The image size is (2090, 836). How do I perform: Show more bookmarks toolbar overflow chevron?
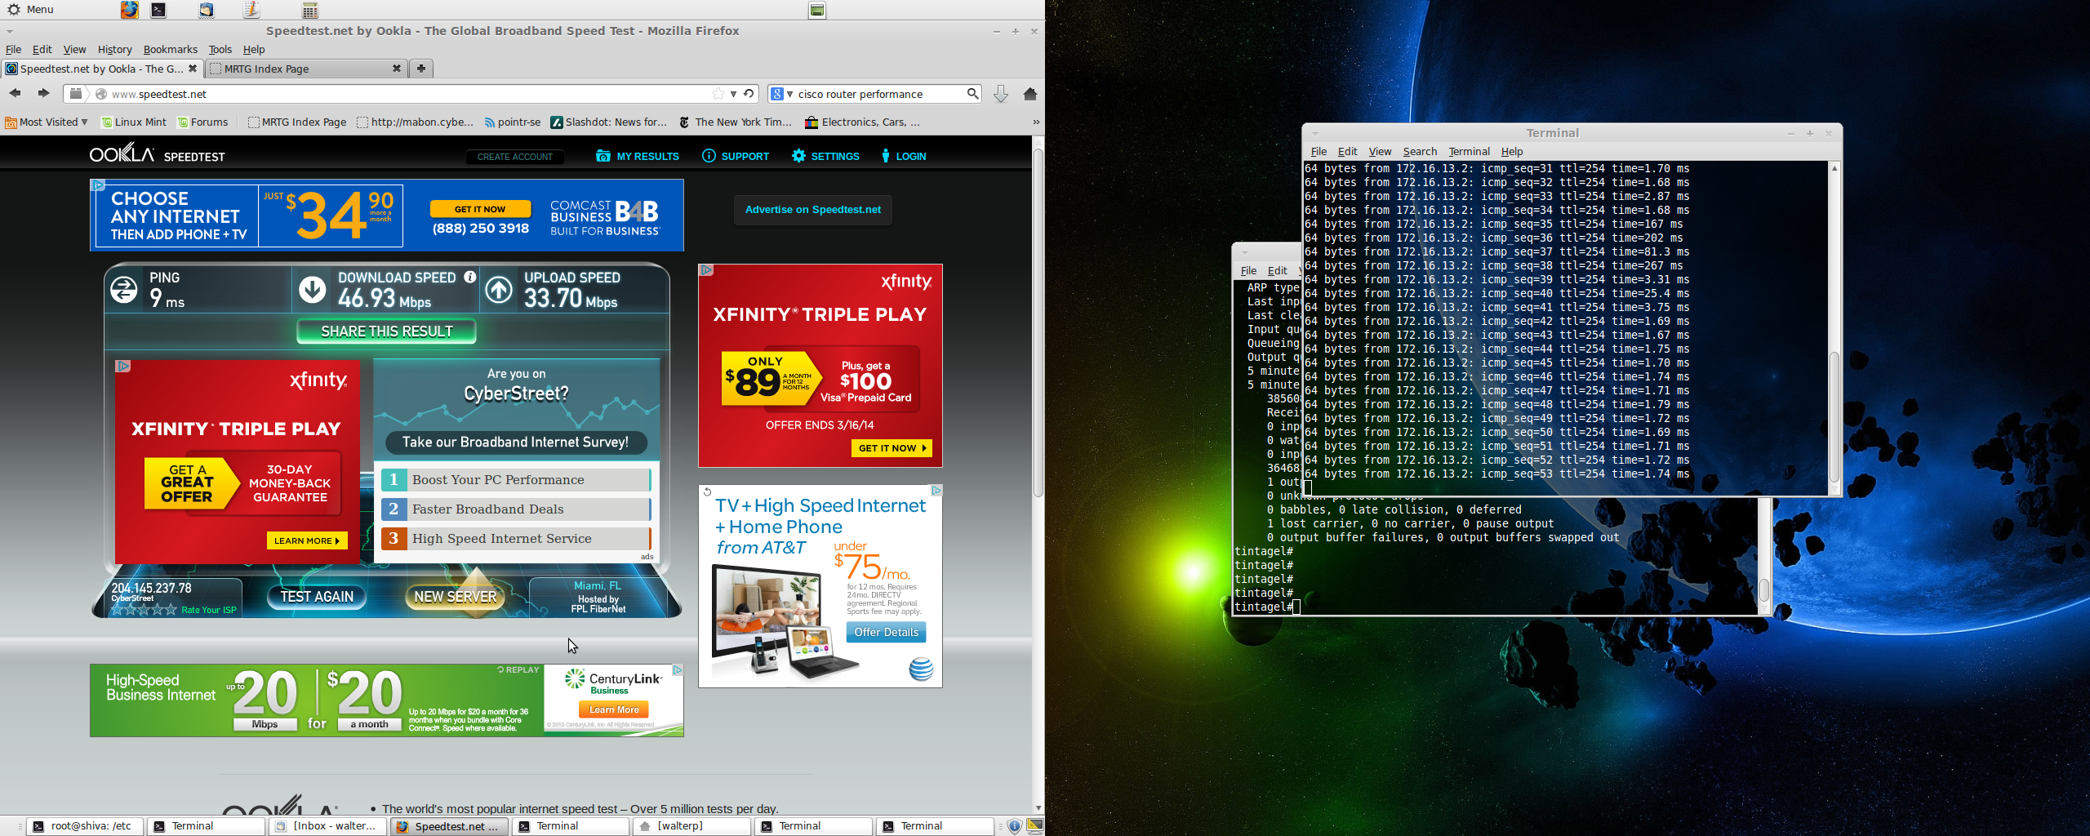pyautogui.click(x=1035, y=122)
